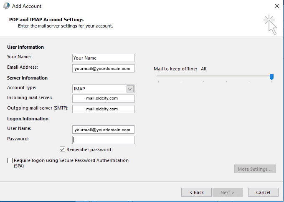Close the Add Account dialog
284x202 pixels.
click(276, 6)
